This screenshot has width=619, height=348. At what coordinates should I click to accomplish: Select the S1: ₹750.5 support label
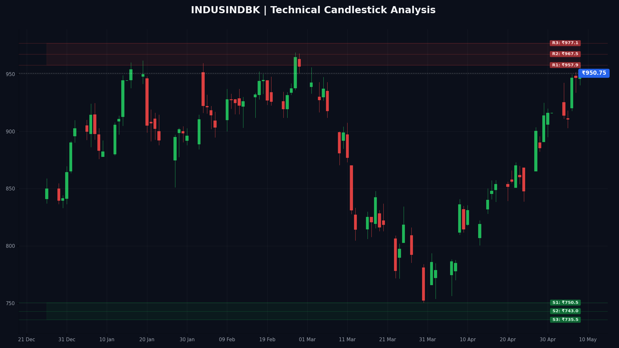coord(565,303)
